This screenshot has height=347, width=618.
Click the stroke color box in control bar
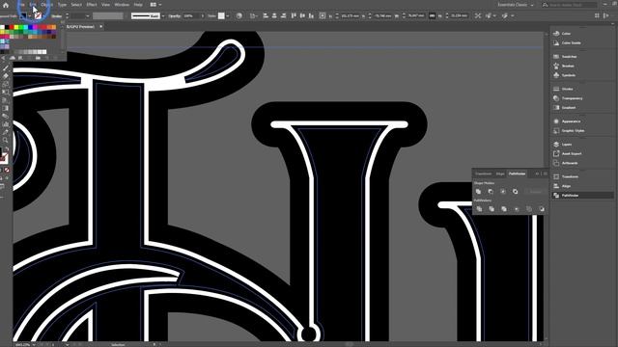click(38, 16)
